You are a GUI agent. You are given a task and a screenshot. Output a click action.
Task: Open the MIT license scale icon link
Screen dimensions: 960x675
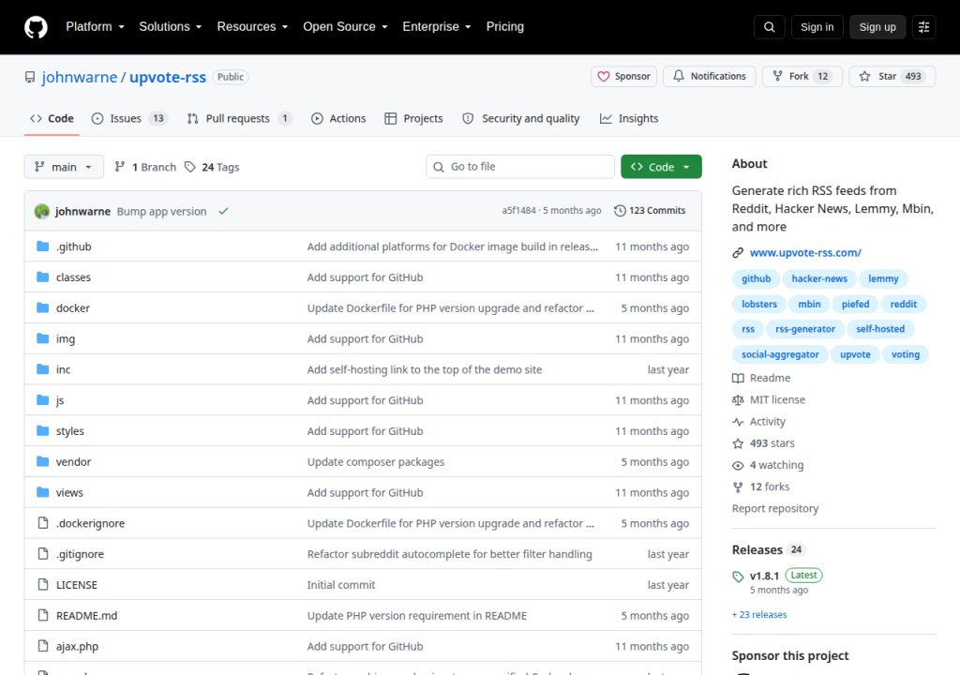(x=738, y=400)
